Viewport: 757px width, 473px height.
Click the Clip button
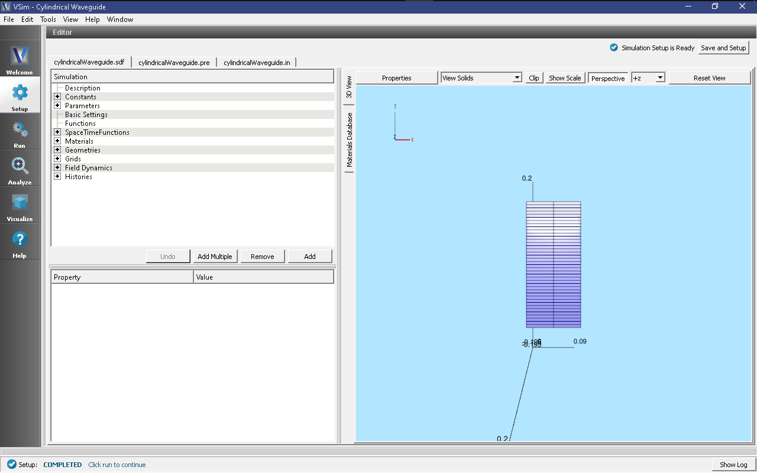tap(534, 78)
